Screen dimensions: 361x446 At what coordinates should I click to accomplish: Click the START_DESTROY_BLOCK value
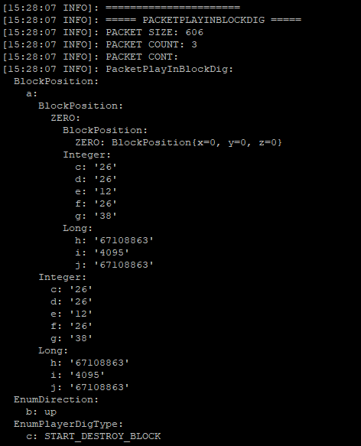tap(102, 436)
